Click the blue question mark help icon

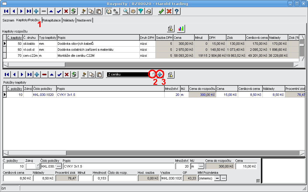click(177, 11)
